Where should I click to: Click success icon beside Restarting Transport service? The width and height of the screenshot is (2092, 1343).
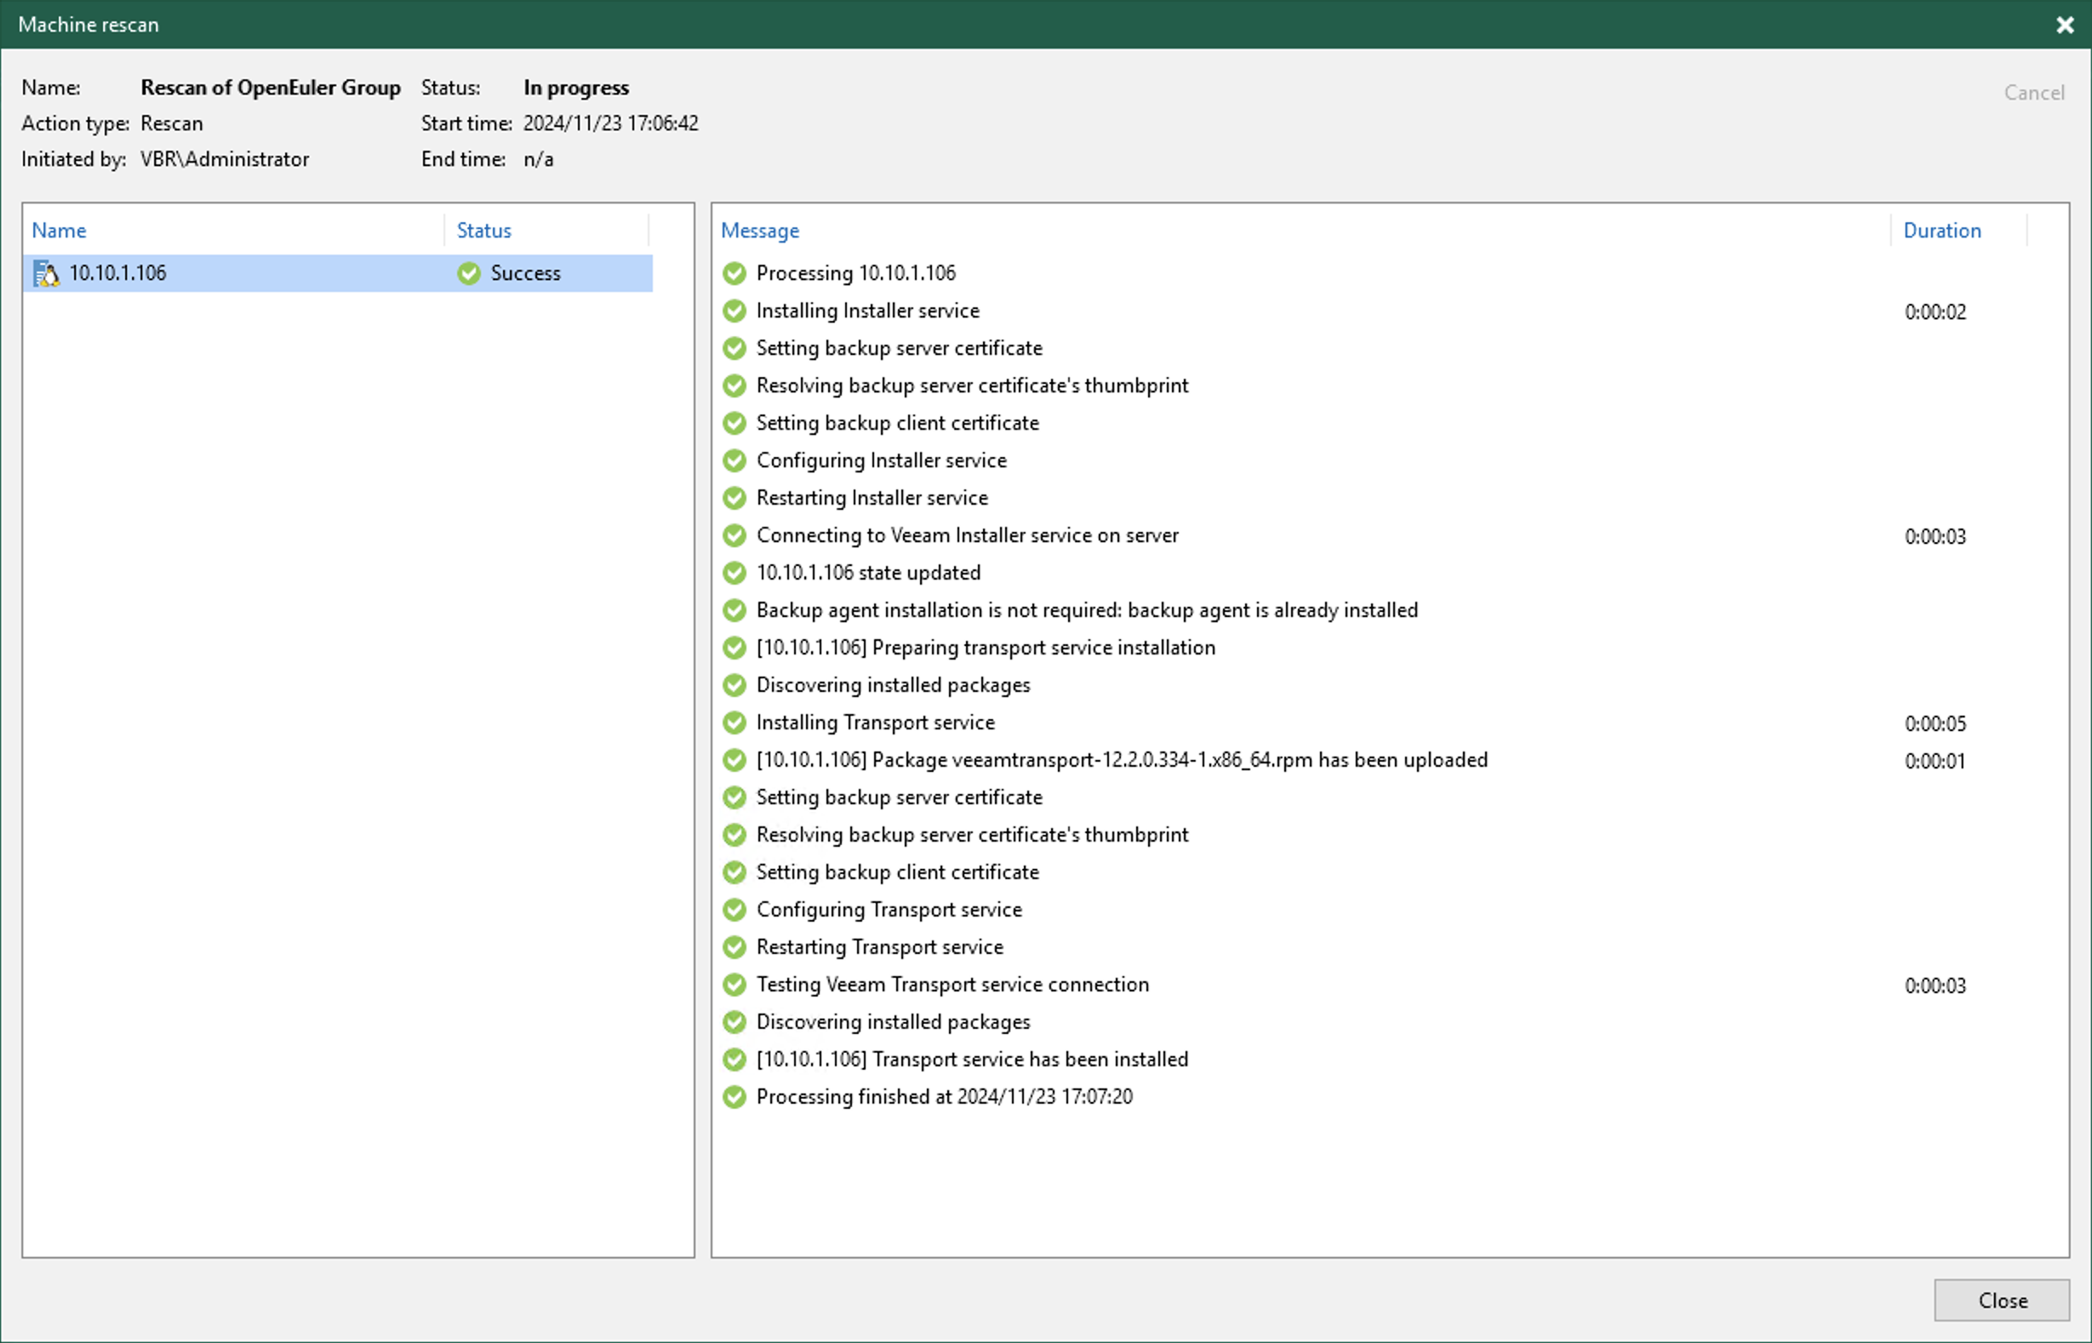tap(734, 947)
